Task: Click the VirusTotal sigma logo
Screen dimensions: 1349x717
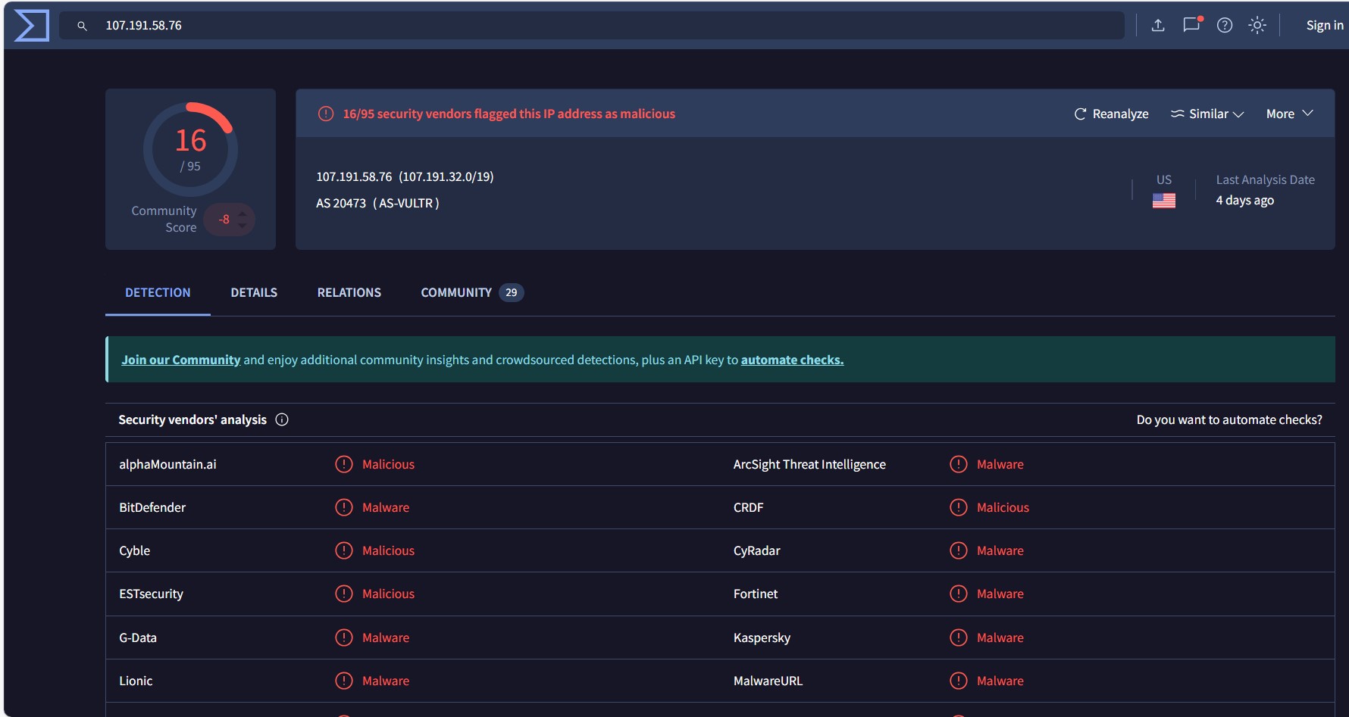Action: [32, 26]
